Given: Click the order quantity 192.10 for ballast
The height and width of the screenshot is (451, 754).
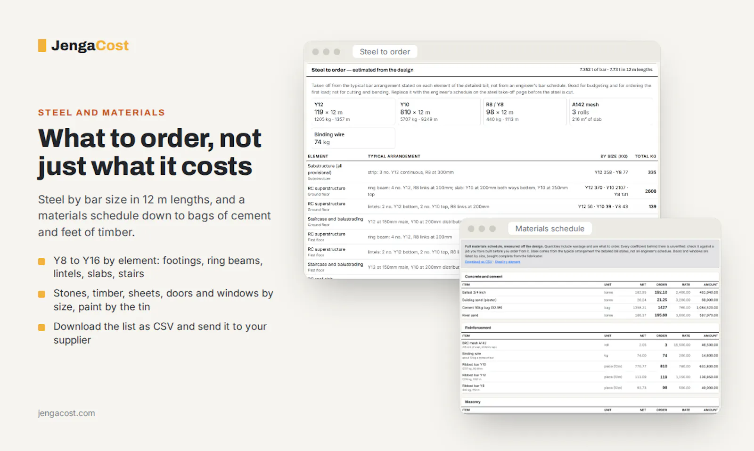Looking at the screenshot, I should click(x=661, y=293).
